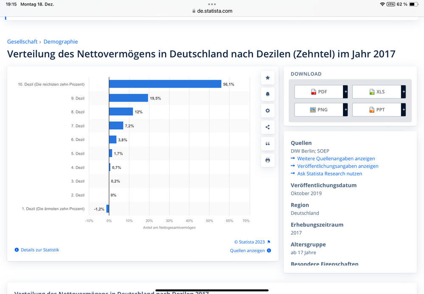Screen dimensions: 424x294
Task: Click the star favorite icon beside chart
Action: click(x=268, y=78)
